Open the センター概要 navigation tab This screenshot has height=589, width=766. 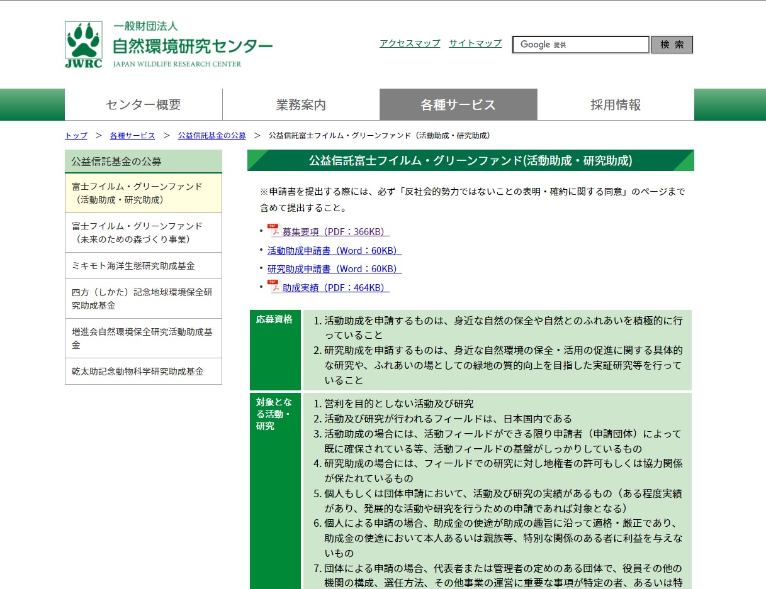click(x=144, y=105)
